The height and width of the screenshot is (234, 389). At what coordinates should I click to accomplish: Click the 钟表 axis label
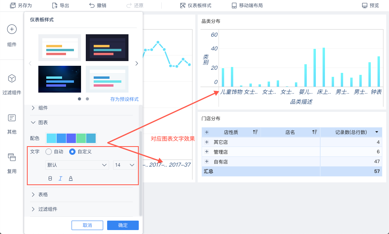376,92
